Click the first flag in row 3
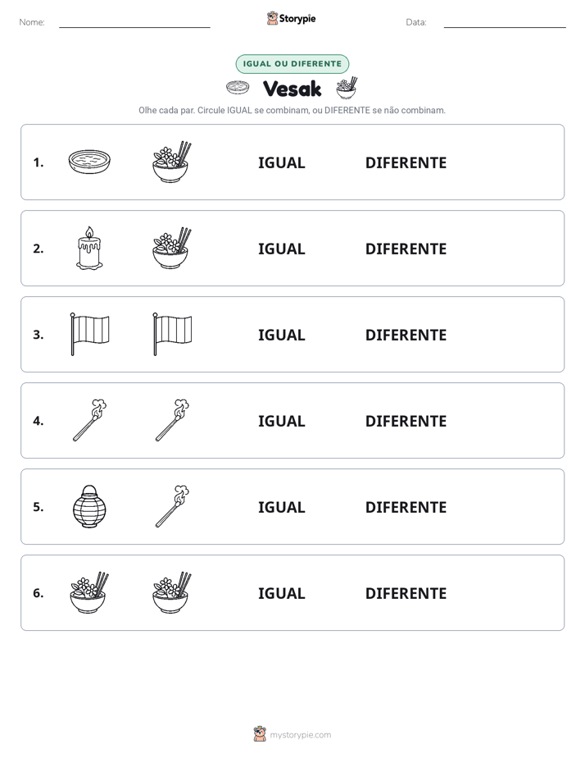This screenshot has width=585, height=758. pyautogui.click(x=90, y=334)
